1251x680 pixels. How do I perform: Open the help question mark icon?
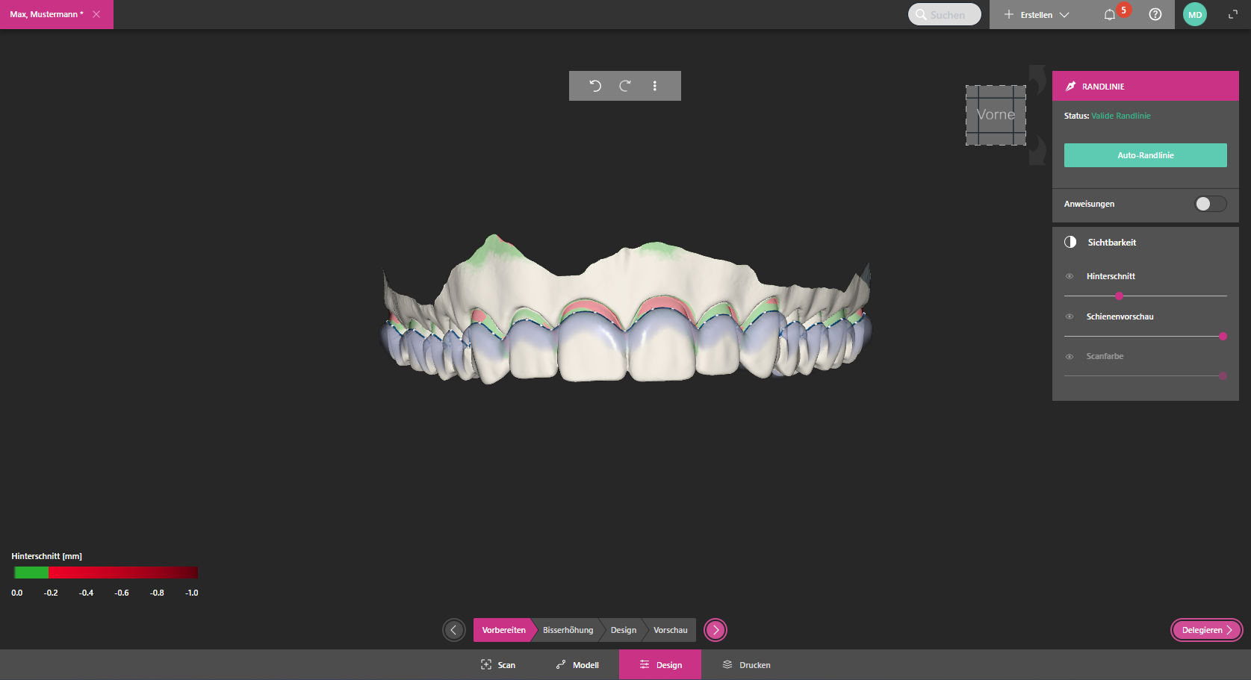pos(1155,15)
